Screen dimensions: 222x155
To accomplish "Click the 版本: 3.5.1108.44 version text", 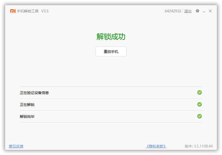I will [x=199, y=146].
